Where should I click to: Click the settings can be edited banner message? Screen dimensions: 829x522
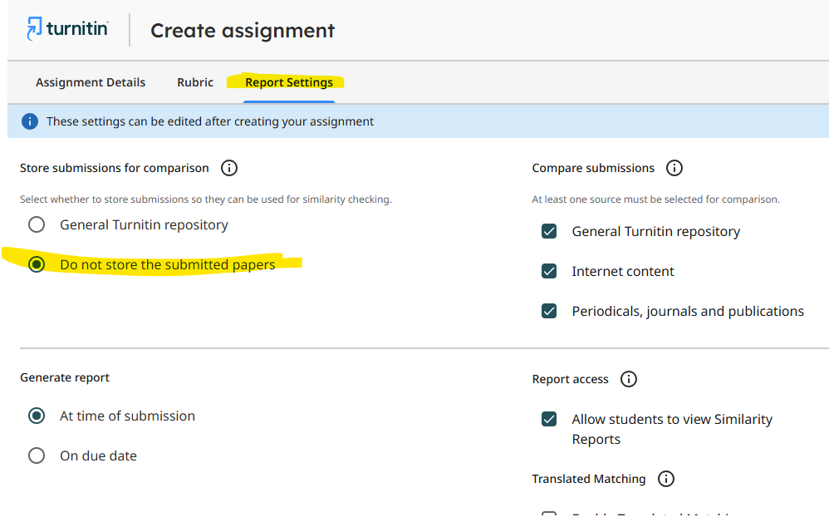(x=210, y=121)
